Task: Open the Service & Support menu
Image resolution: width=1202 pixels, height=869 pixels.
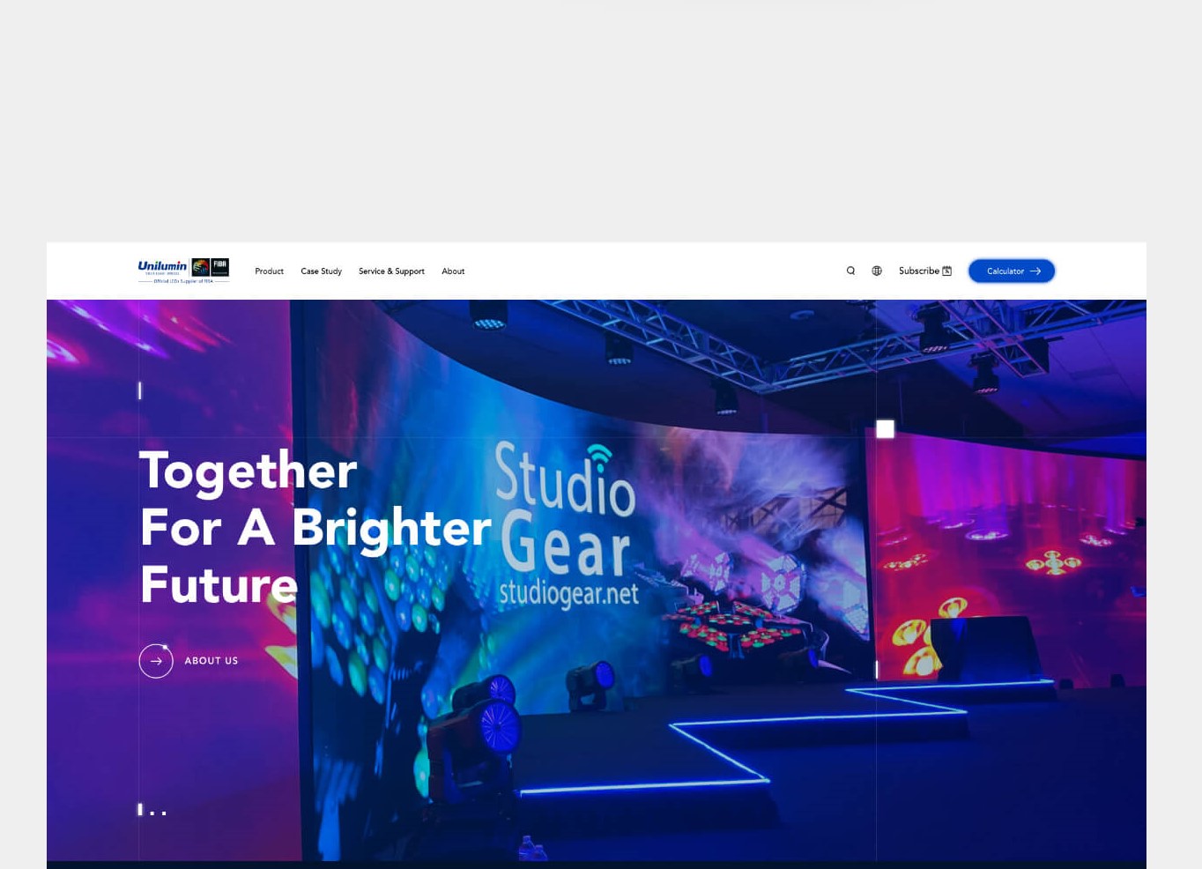Action: (391, 271)
